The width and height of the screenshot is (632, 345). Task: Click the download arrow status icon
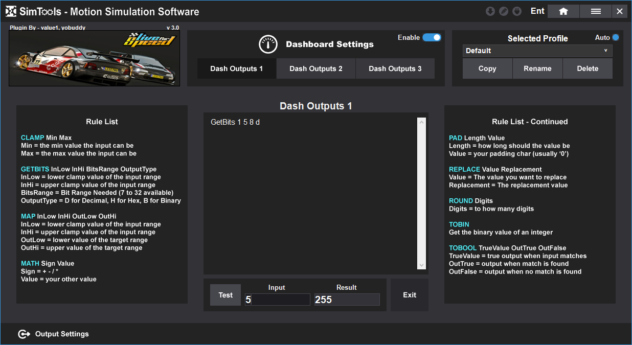[490, 11]
